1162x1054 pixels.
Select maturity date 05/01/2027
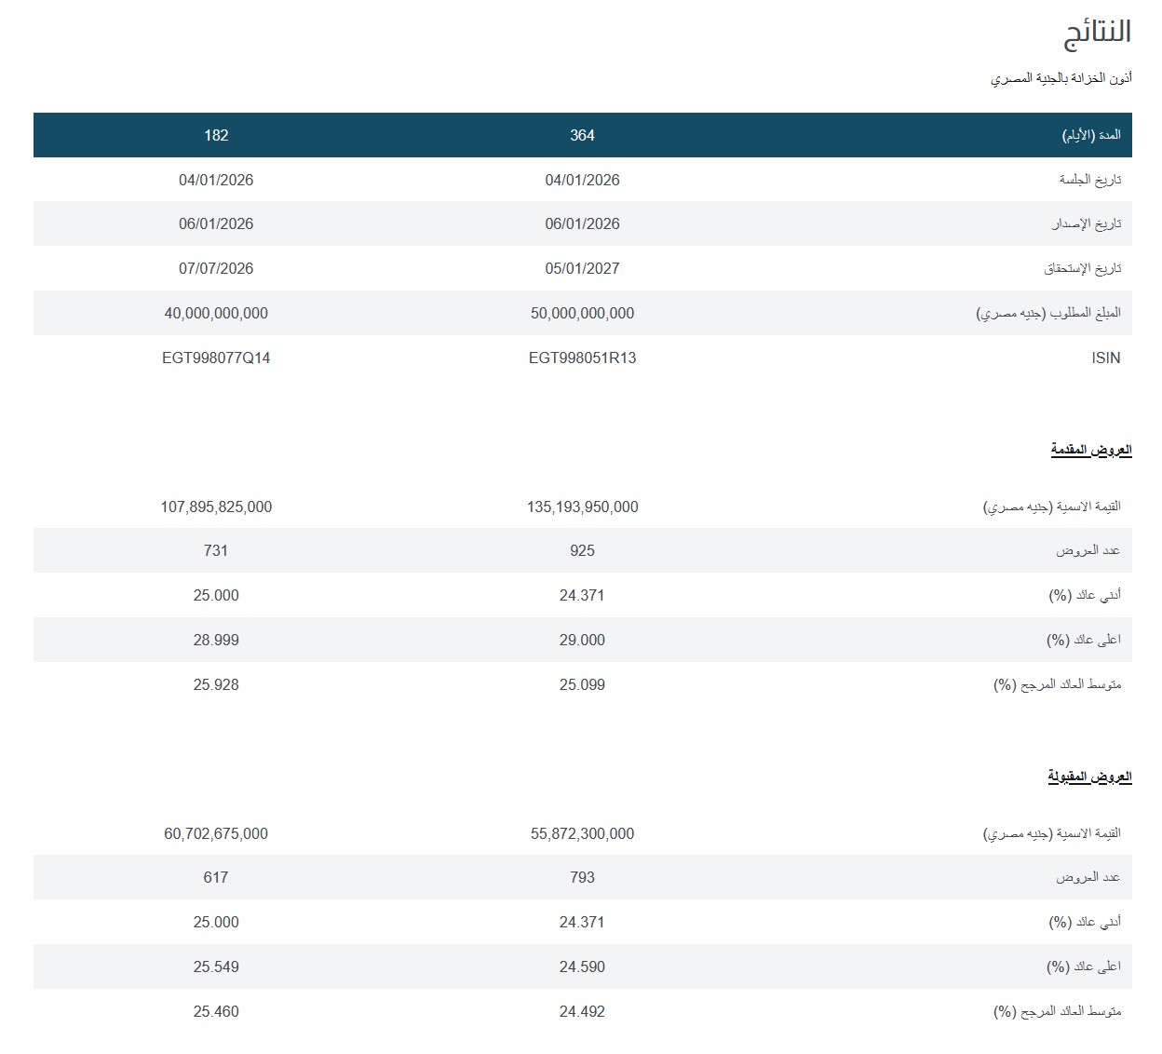(582, 269)
